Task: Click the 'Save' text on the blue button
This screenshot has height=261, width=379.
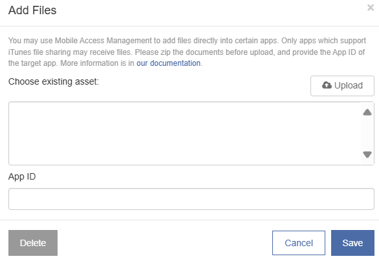Action: [x=352, y=243]
